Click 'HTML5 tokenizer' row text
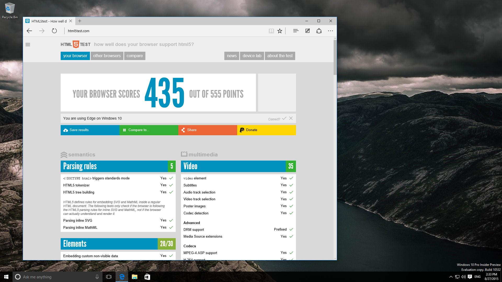 coord(76,185)
